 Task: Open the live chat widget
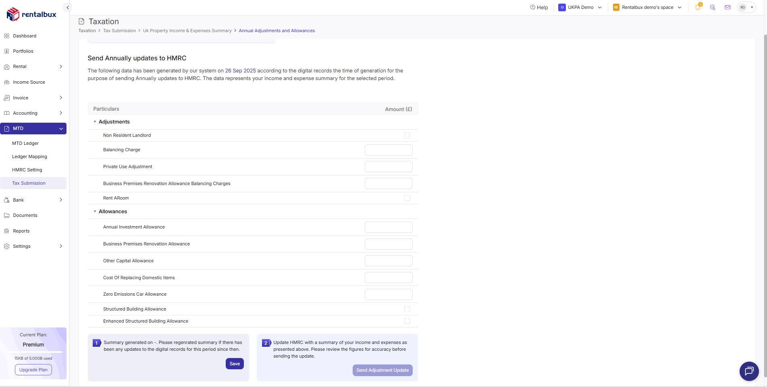(x=749, y=371)
